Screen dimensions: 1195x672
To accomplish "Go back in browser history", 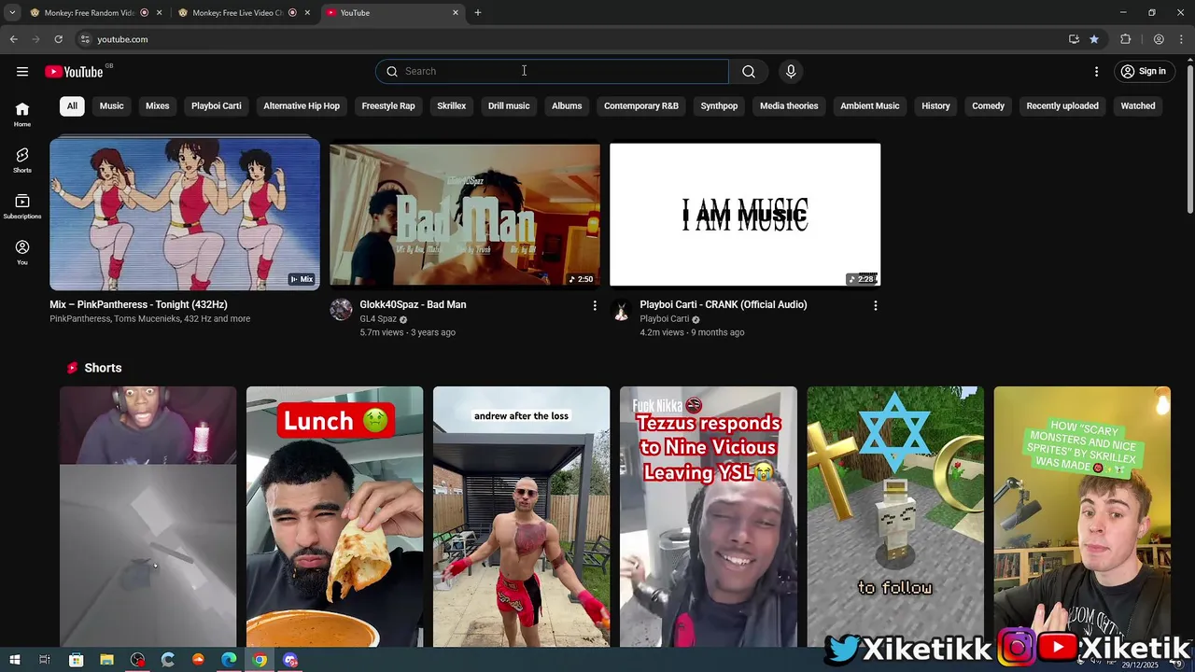I will coord(13,39).
